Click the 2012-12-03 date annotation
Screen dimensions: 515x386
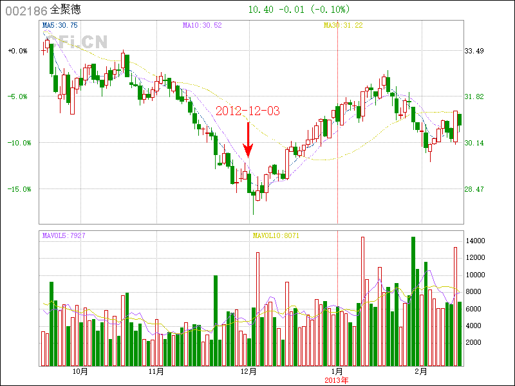coord(248,111)
